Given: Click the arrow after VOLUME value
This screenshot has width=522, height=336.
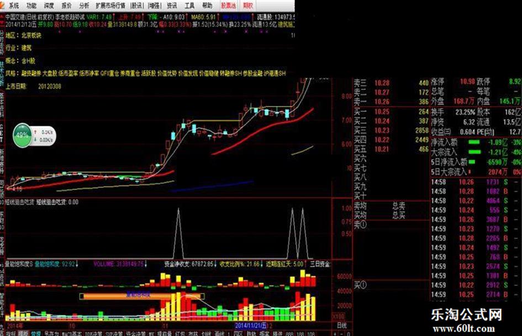Looking at the screenshot, I should (146, 264).
